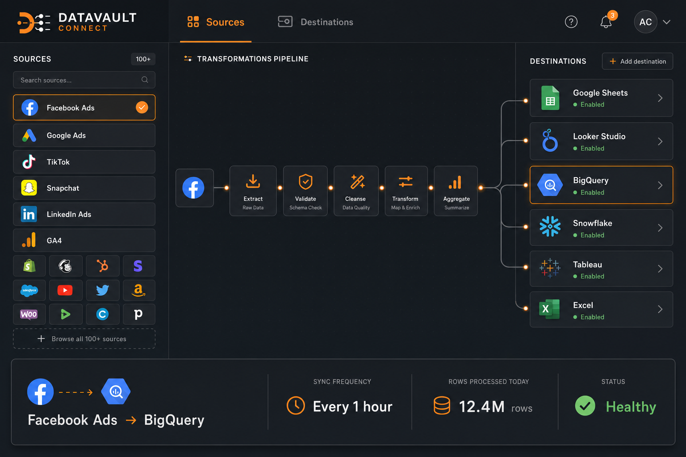Select the Facebook Ads source
The height and width of the screenshot is (457, 686).
click(84, 108)
